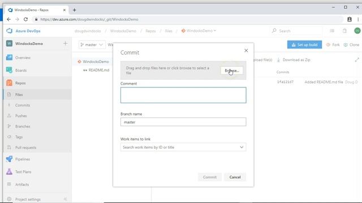The width and height of the screenshot is (362, 203).
Task: Collapse the sidebar with the double chevron
Action: click(x=66, y=199)
